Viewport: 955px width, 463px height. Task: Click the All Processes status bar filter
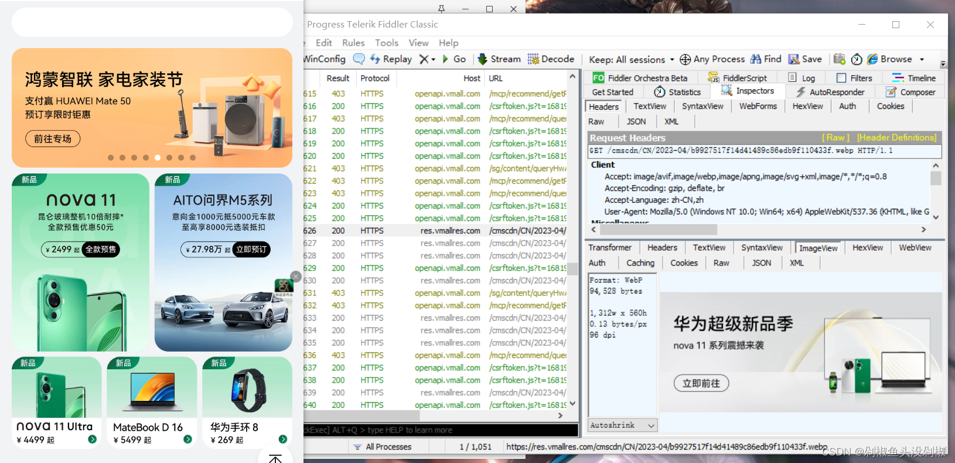[x=383, y=447]
